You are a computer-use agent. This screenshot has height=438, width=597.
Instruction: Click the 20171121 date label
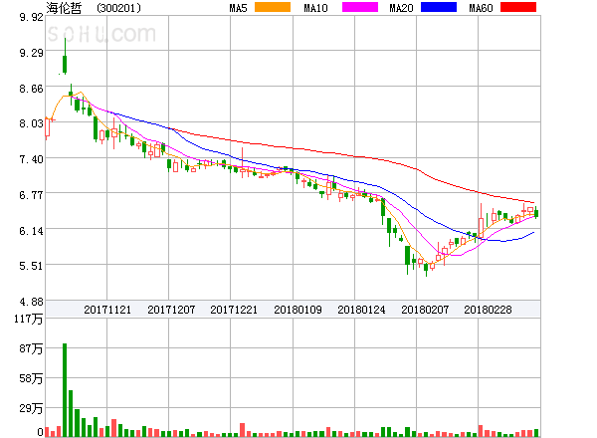(107, 310)
